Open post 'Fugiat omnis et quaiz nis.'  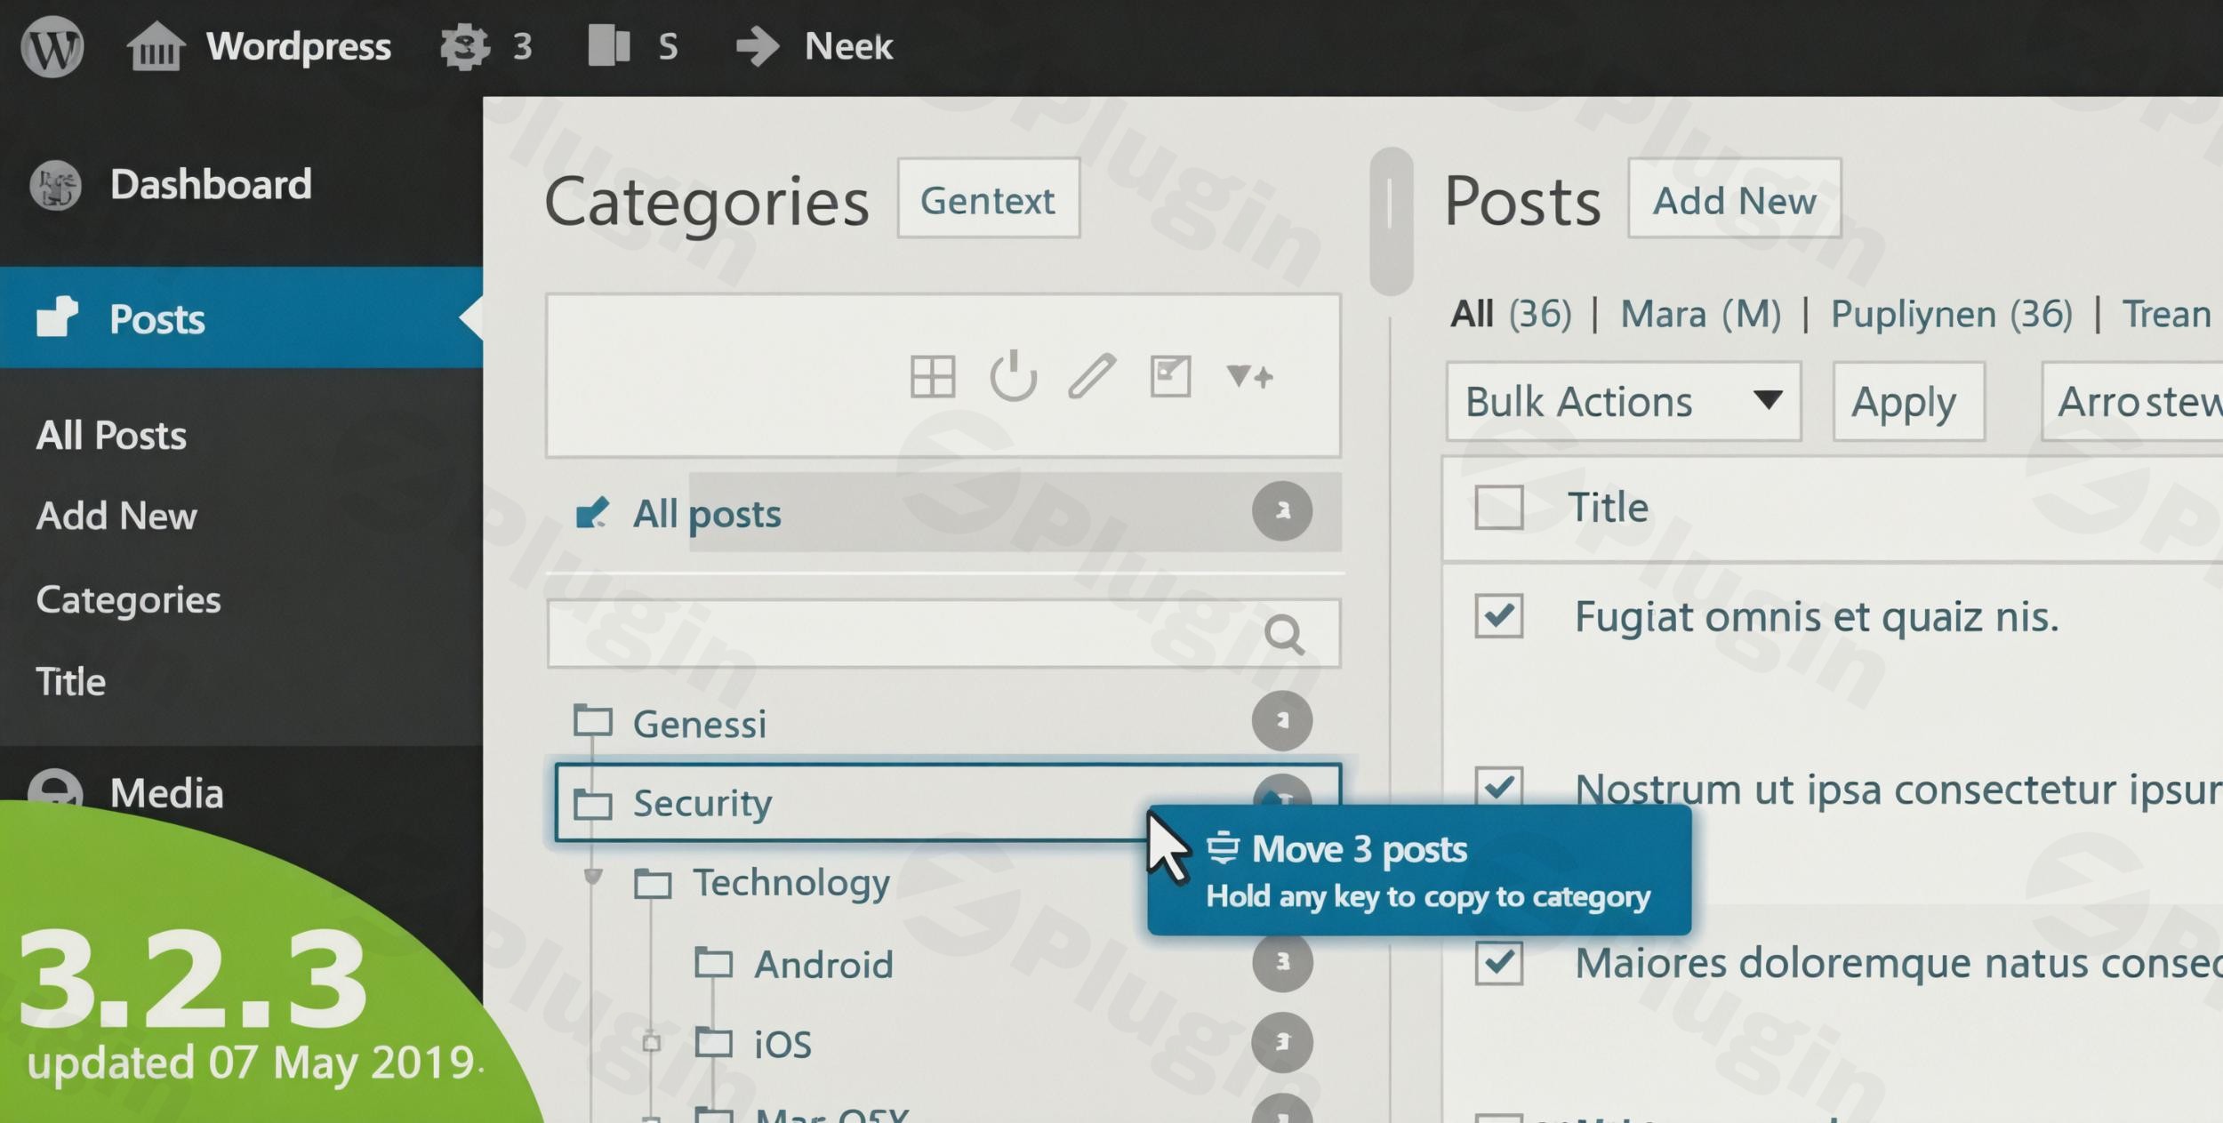pos(1817,616)
